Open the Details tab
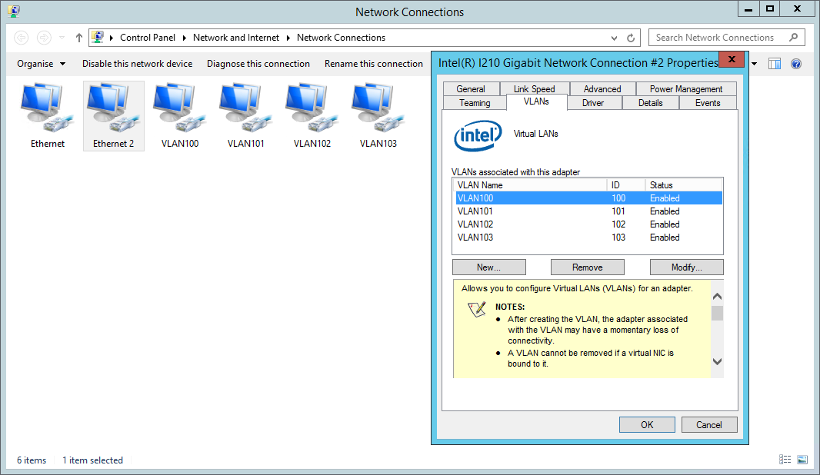 tap(651, 103)
